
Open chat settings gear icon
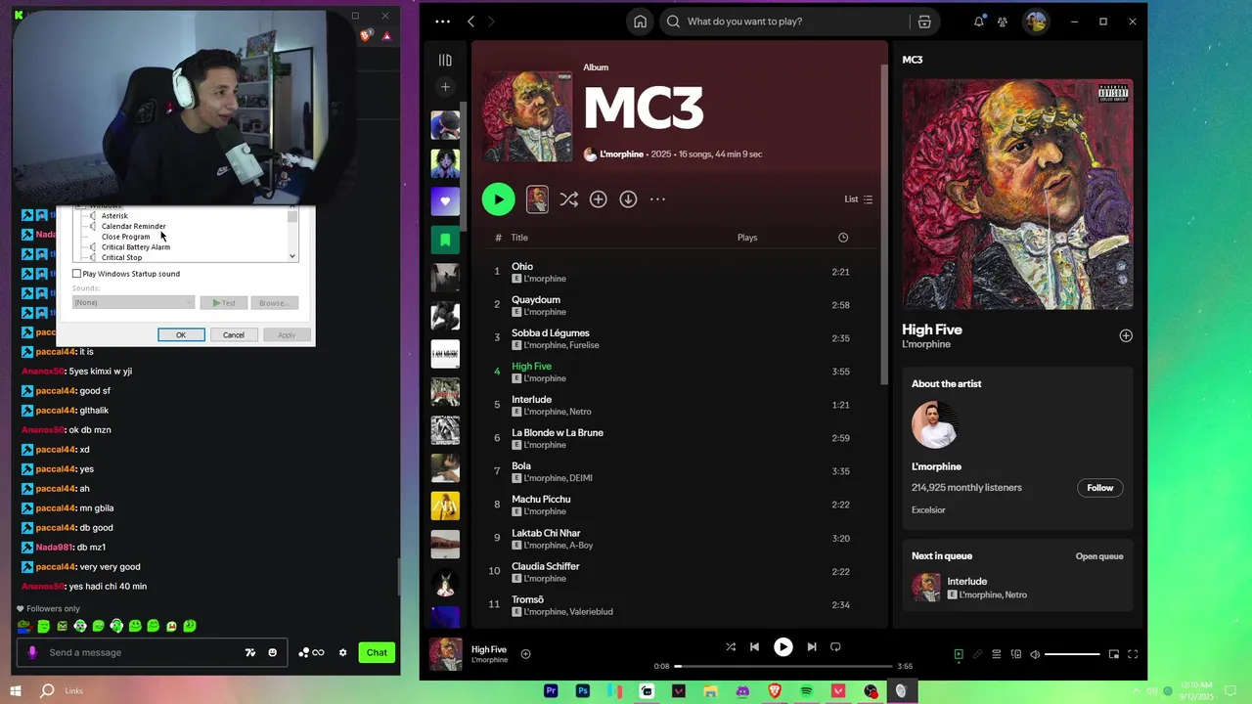pyautogui.click(x=342, y=652)
